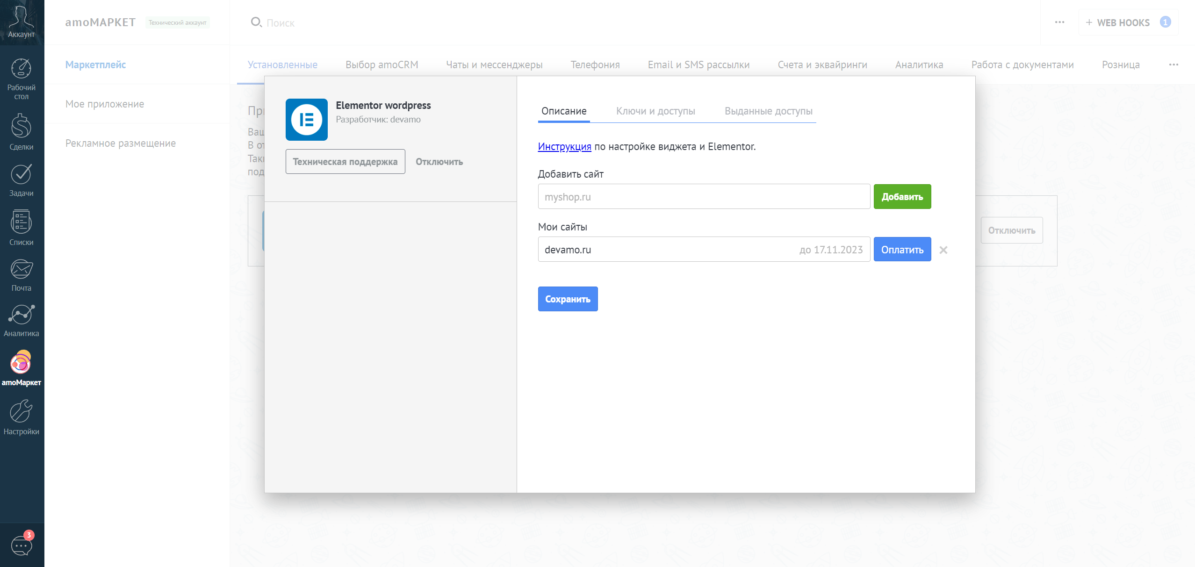The height and width of the screenshot is (567, 1195).
Task: Open Настройки from the sidebar
Action: [x=21, y=417]
